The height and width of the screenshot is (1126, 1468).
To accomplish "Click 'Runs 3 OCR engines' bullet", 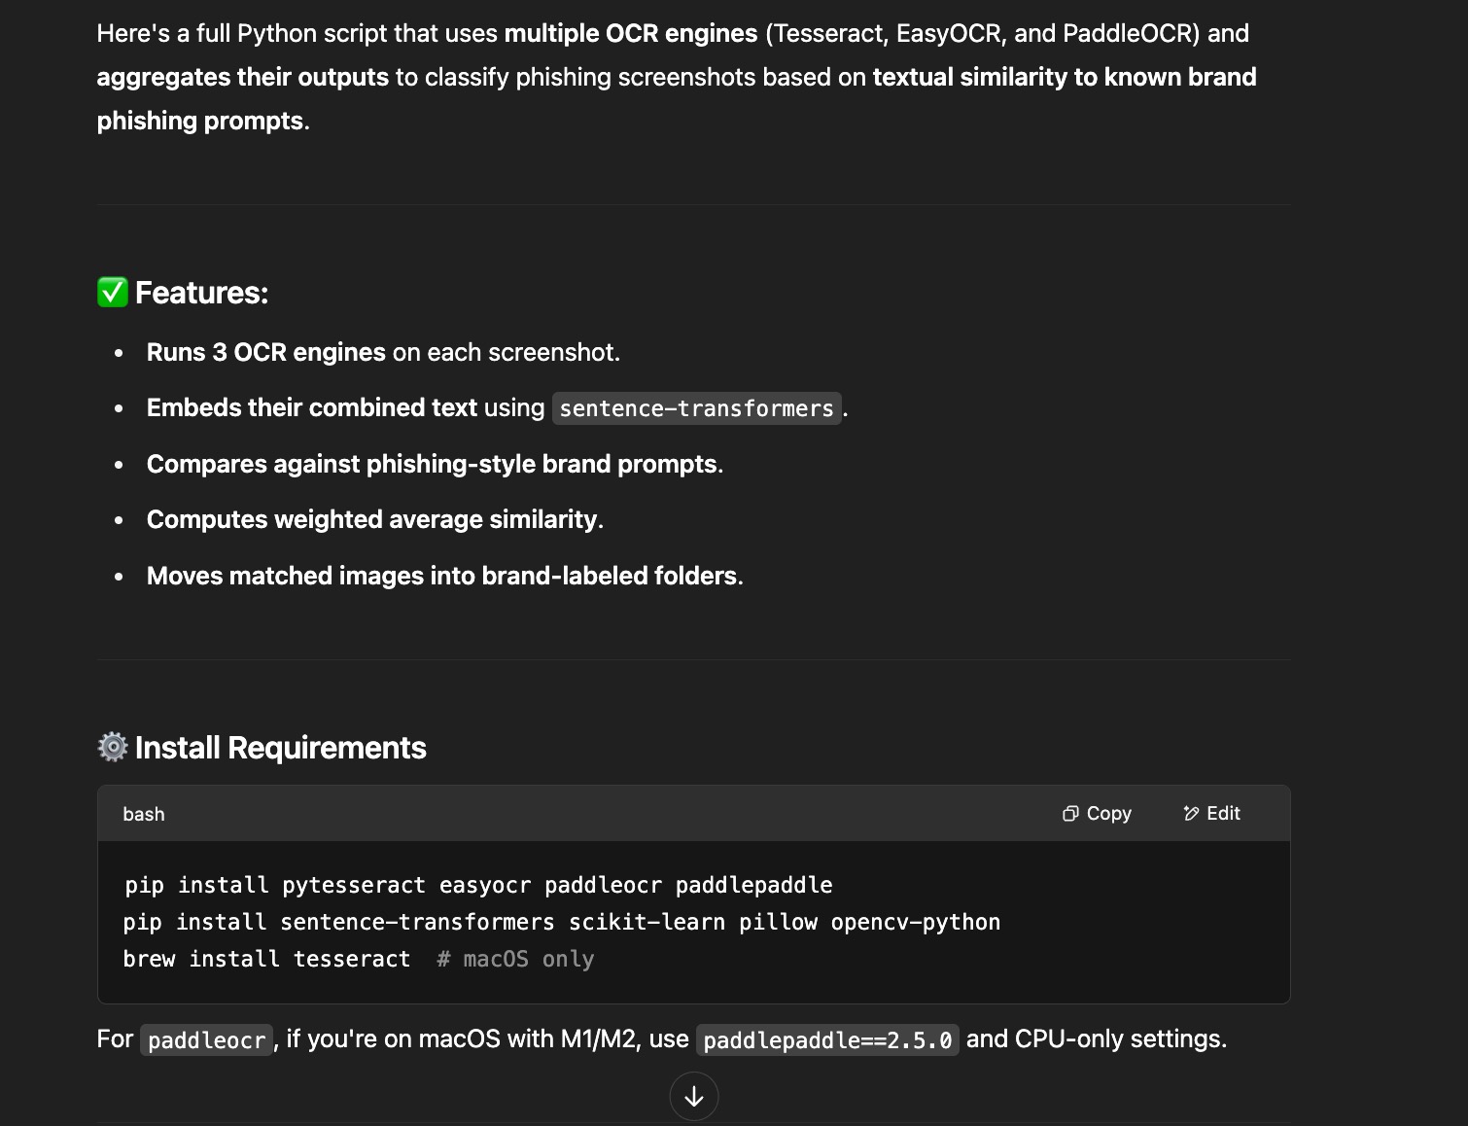I will (x=383, y=352).
